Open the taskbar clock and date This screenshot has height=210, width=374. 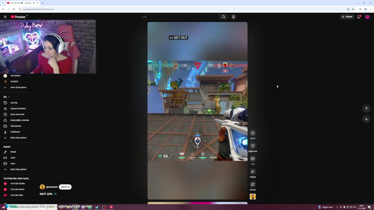[361, 207]
